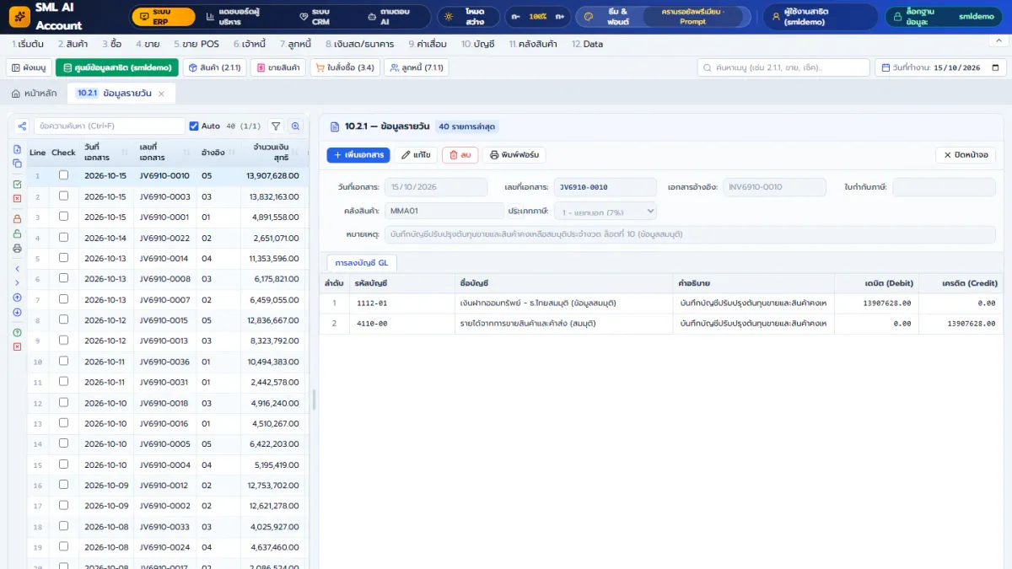Go to the home หน้าหลัก tab

tap(35, 93)
